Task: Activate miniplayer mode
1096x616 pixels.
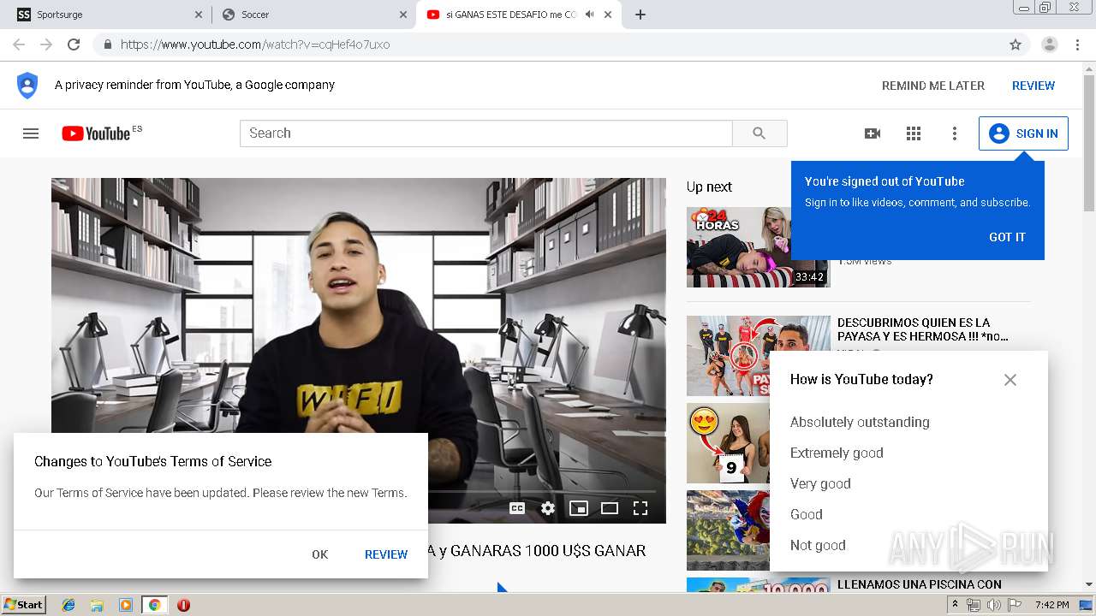Action: tap(579, 508)
